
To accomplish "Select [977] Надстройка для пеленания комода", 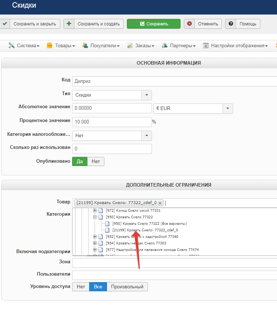I will [152, 250].
